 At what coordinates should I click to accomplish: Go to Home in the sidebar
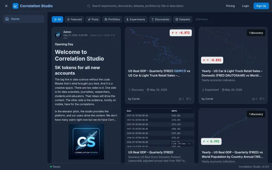[x=24, y=19]
